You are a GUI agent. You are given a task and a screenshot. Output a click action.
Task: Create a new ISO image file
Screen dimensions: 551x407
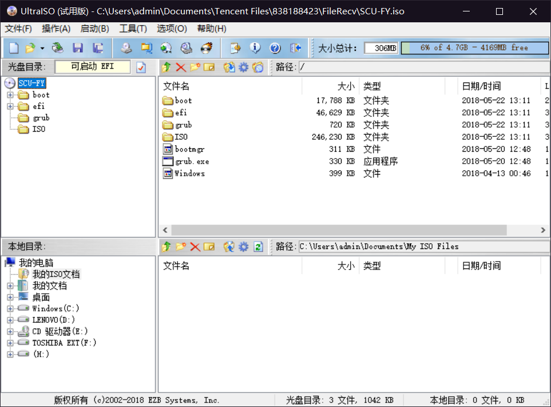pos(14,48)
